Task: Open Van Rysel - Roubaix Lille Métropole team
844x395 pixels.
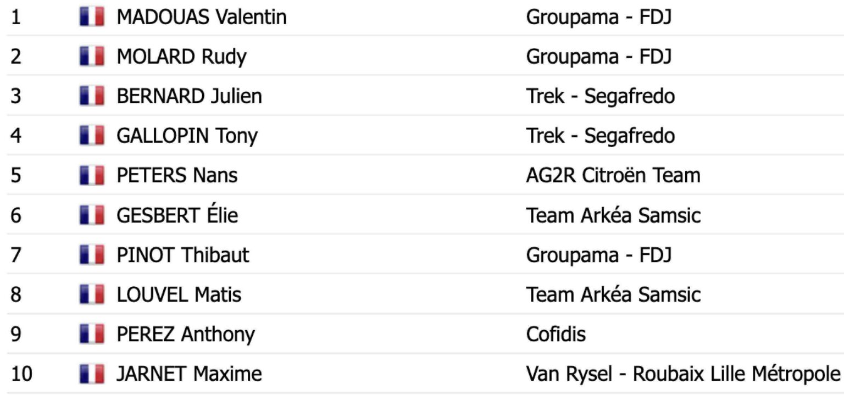Action: [x=683, y=374]
